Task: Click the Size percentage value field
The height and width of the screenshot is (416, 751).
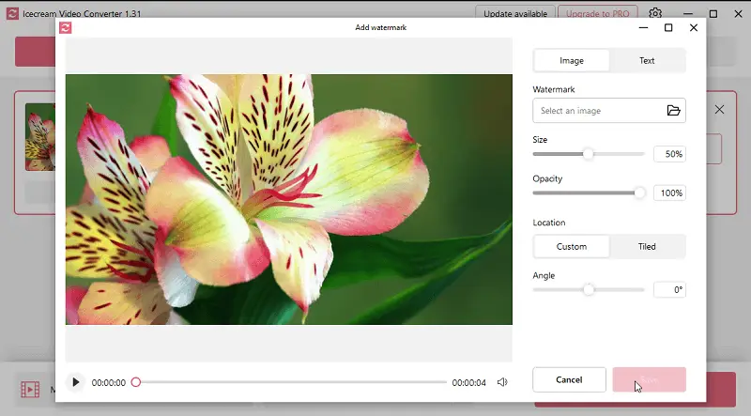Action: tap(669, 154)
